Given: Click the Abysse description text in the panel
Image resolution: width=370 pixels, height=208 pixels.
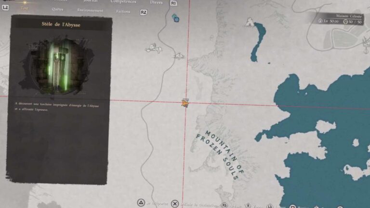Looking at the screenshot, I should tap(57, 106).
